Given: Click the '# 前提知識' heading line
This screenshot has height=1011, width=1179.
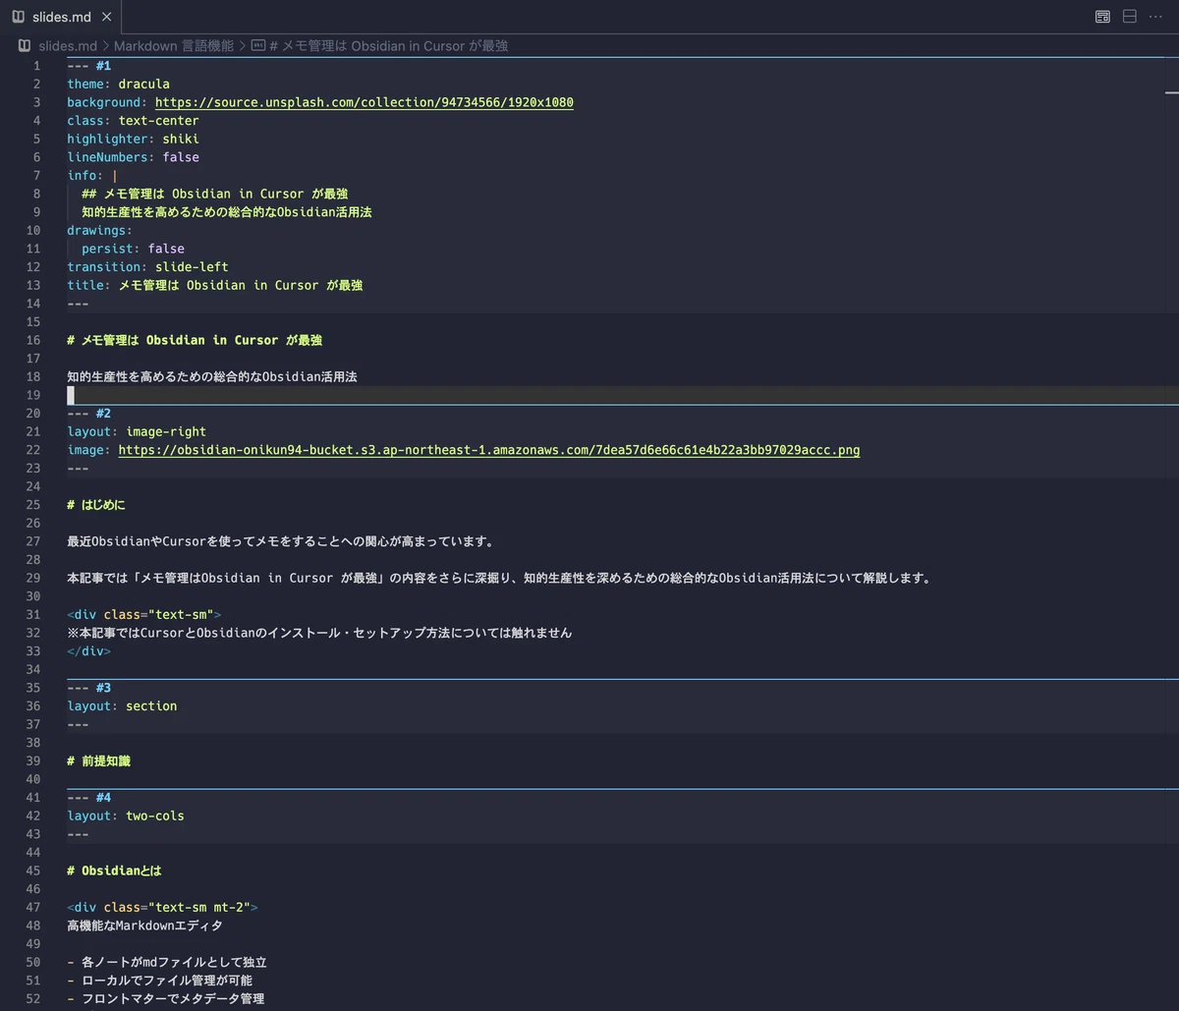Looking at the screenshot, I should pos(96,761).
